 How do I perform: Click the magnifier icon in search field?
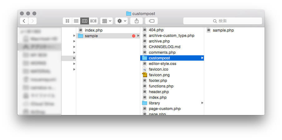[215, 21]
